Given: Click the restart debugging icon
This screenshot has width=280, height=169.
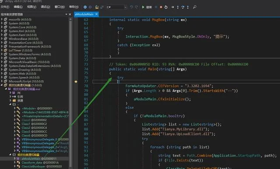Looking at the screenshot, I should (x=166, y=7).
